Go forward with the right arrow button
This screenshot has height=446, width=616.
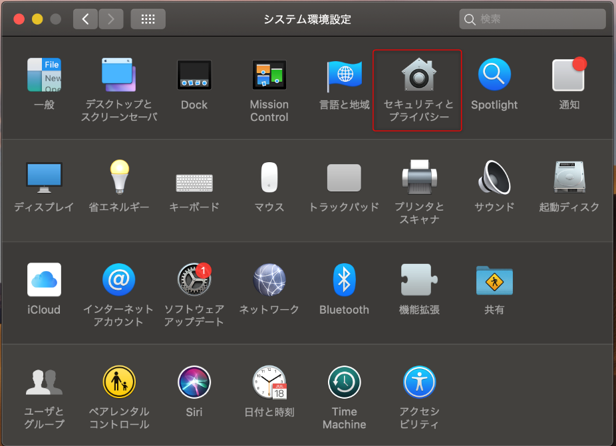[111, 19]
